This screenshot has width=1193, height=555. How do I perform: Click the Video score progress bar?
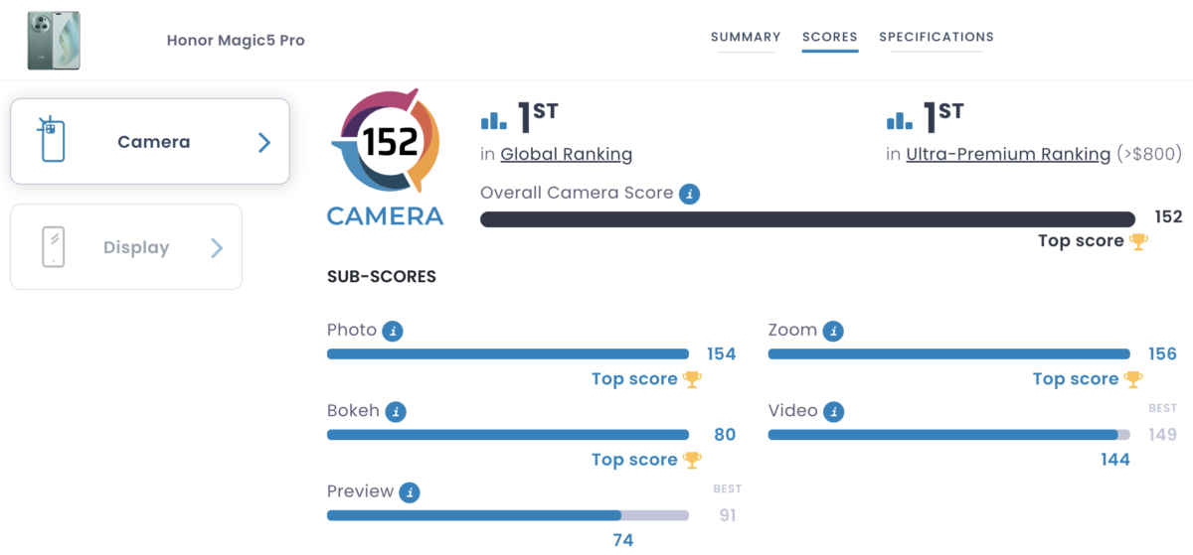coord(948,435)
